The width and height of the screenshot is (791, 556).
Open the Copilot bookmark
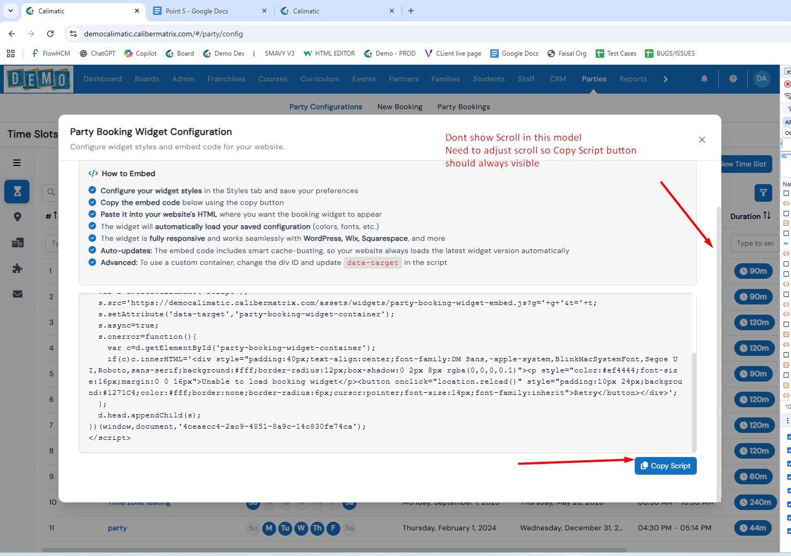pos(140,54)
